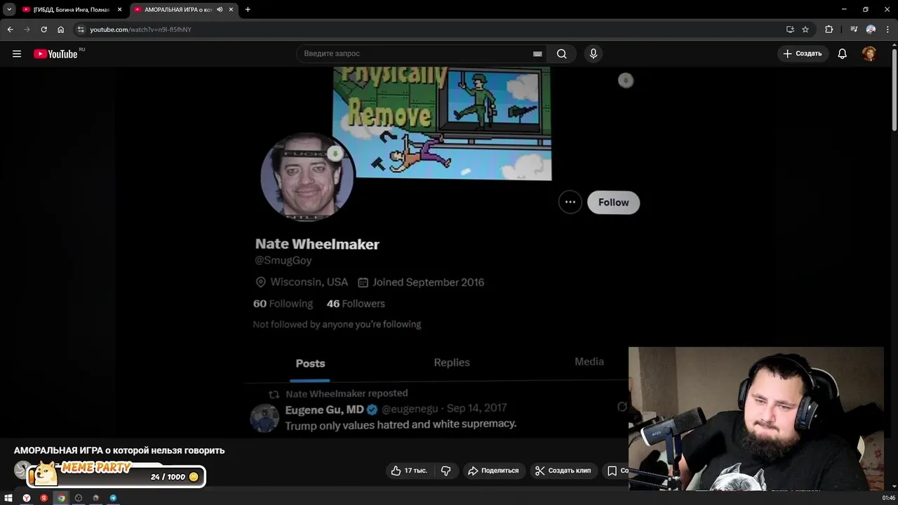Click the video title АМОРАЛЬНАЯ ИГРА

pos(119,450)
